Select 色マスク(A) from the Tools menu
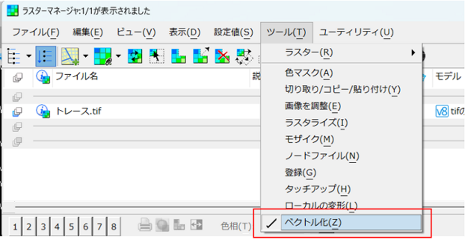468x239 pixels. click(309, 72)
